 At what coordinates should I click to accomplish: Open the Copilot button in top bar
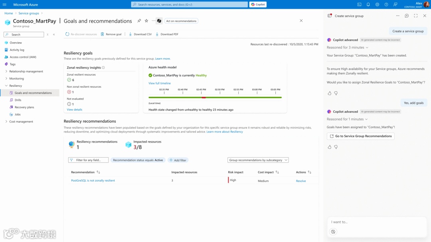coord(258,4)
